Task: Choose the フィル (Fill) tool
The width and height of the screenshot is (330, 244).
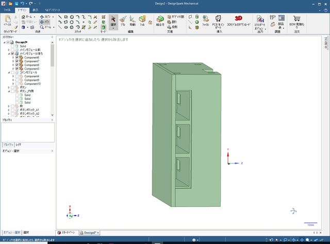Action: pyautogui.click(x=142, y=21)
